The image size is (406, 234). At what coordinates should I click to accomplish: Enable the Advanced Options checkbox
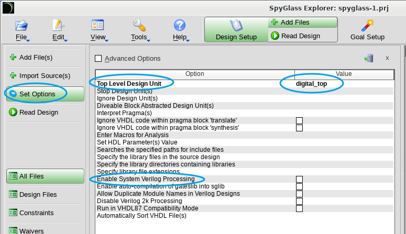(98, 59)
